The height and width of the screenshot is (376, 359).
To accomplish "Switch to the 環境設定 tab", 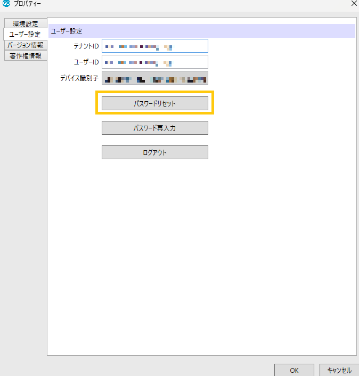I will [26, 23].
